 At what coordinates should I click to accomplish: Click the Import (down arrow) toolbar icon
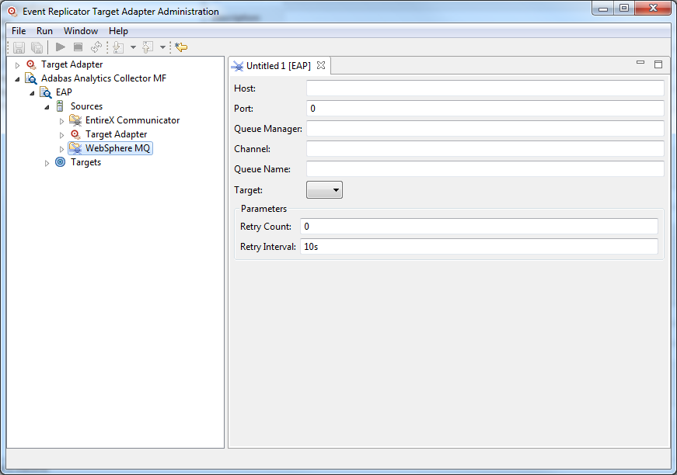[118, 47]
